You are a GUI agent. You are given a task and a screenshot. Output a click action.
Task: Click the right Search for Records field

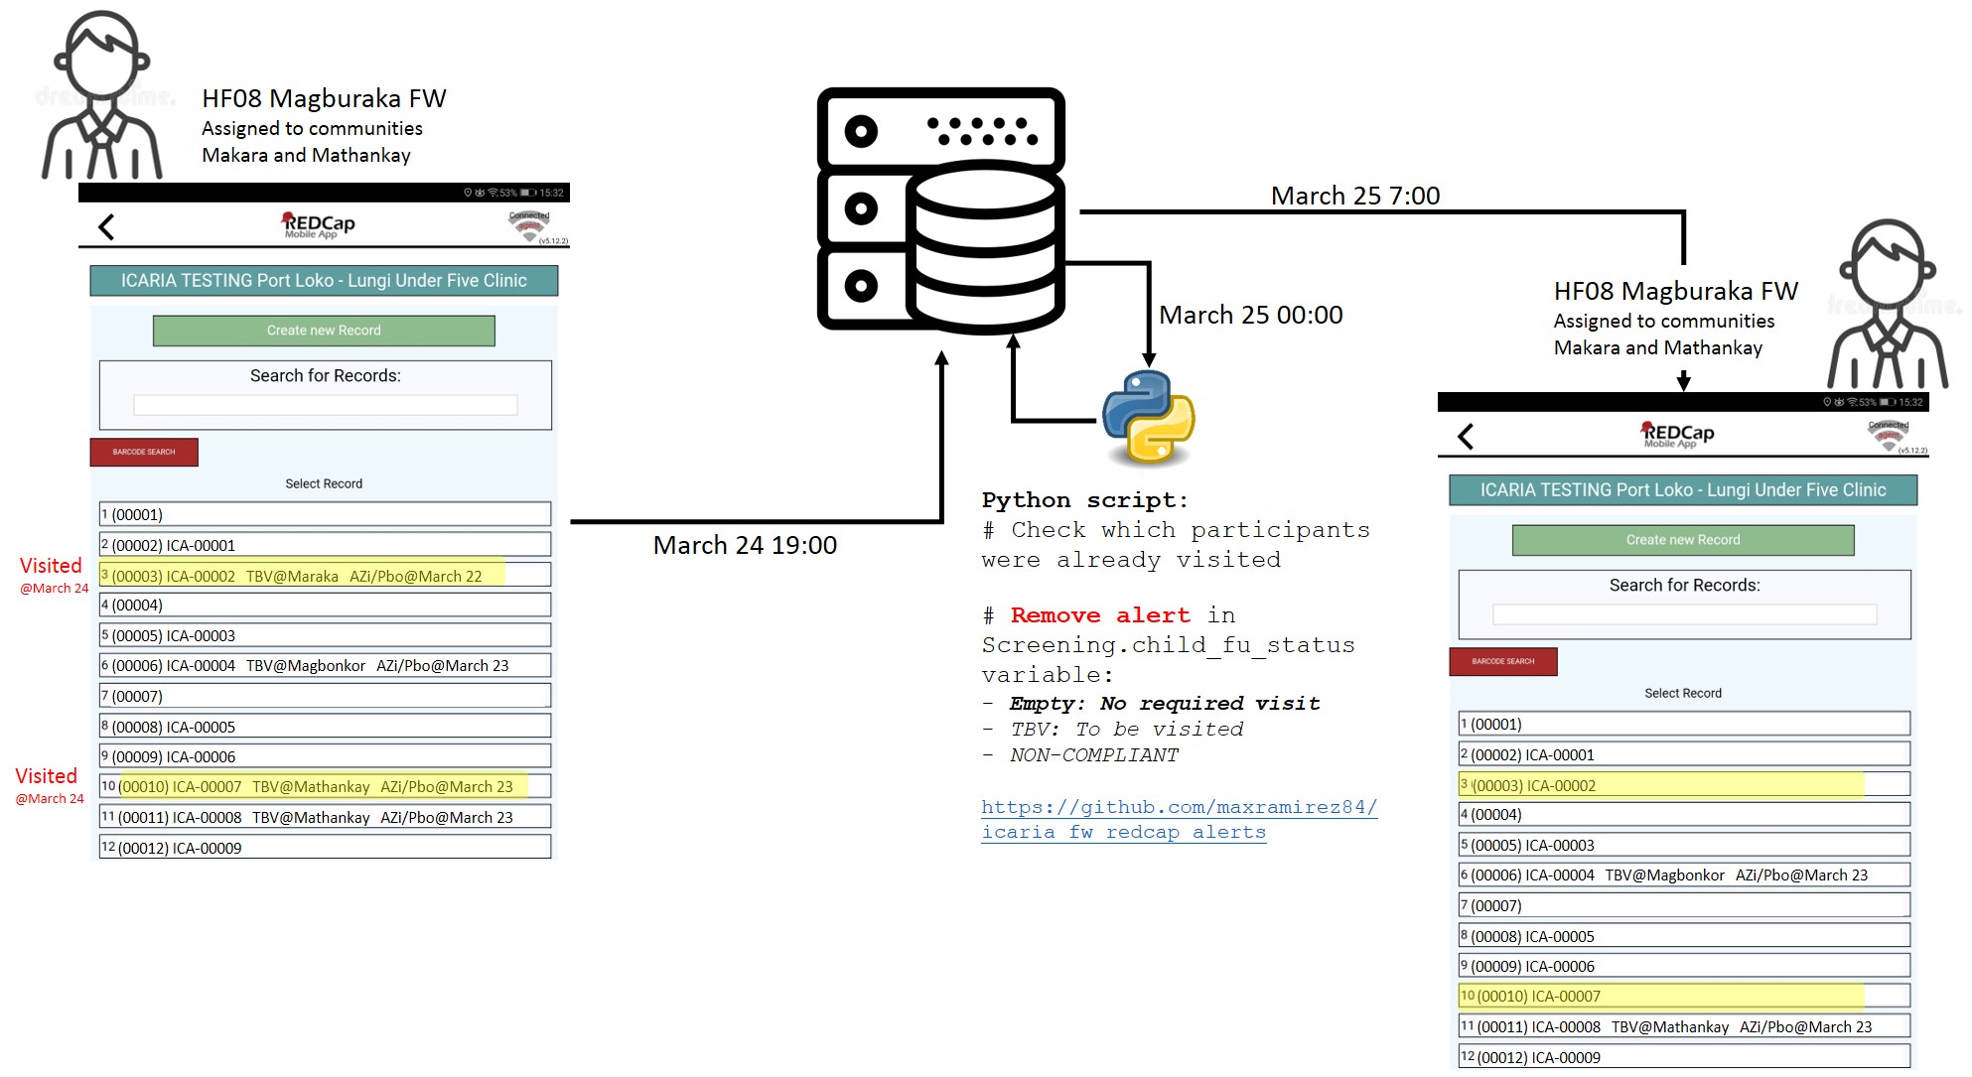click(x=1684, y=614)
